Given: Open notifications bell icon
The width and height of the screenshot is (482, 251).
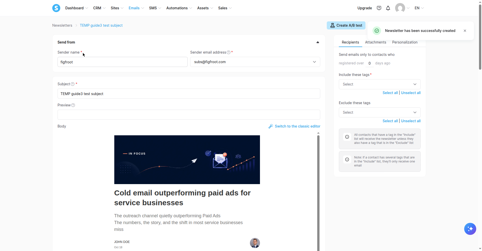Looking at the screenshot, I should click(388, 8).
